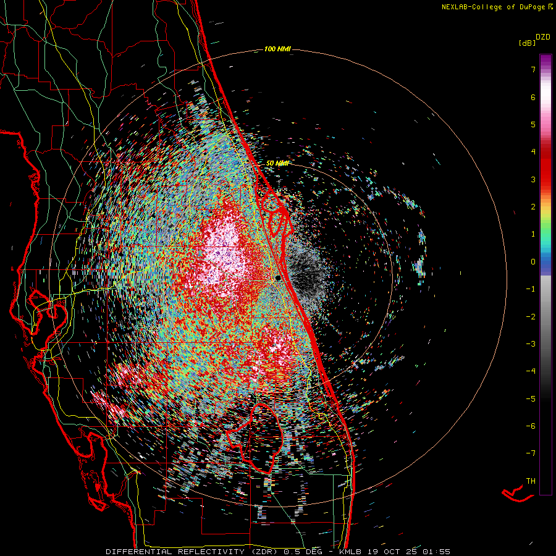This screenshot has width=556, height=556.
Task: Click the -3 value on the color scale
Action: pyautogui.click(x=531, y=344)
